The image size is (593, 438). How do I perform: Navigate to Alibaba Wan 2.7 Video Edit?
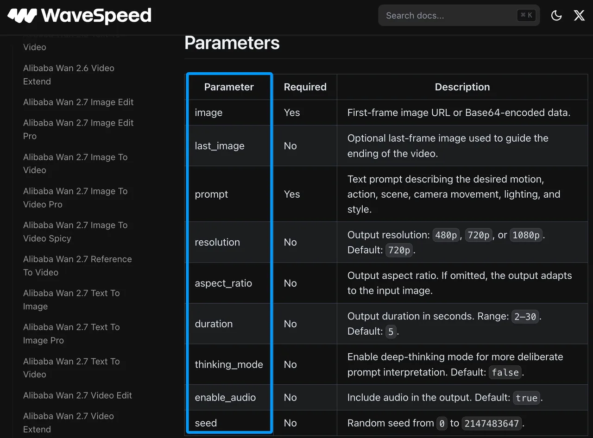pyautogui.click(x=77, y=395)
